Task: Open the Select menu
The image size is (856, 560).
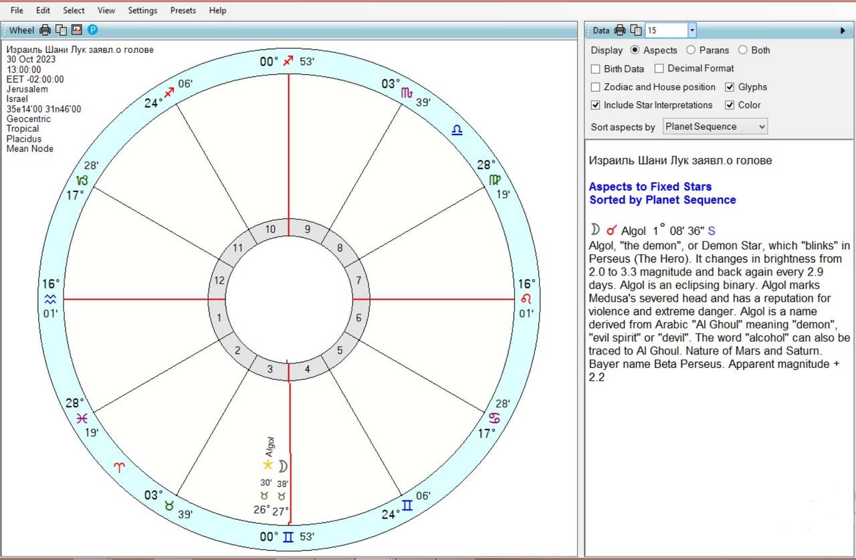Action: pyautogui.click(x=74, y=11)
